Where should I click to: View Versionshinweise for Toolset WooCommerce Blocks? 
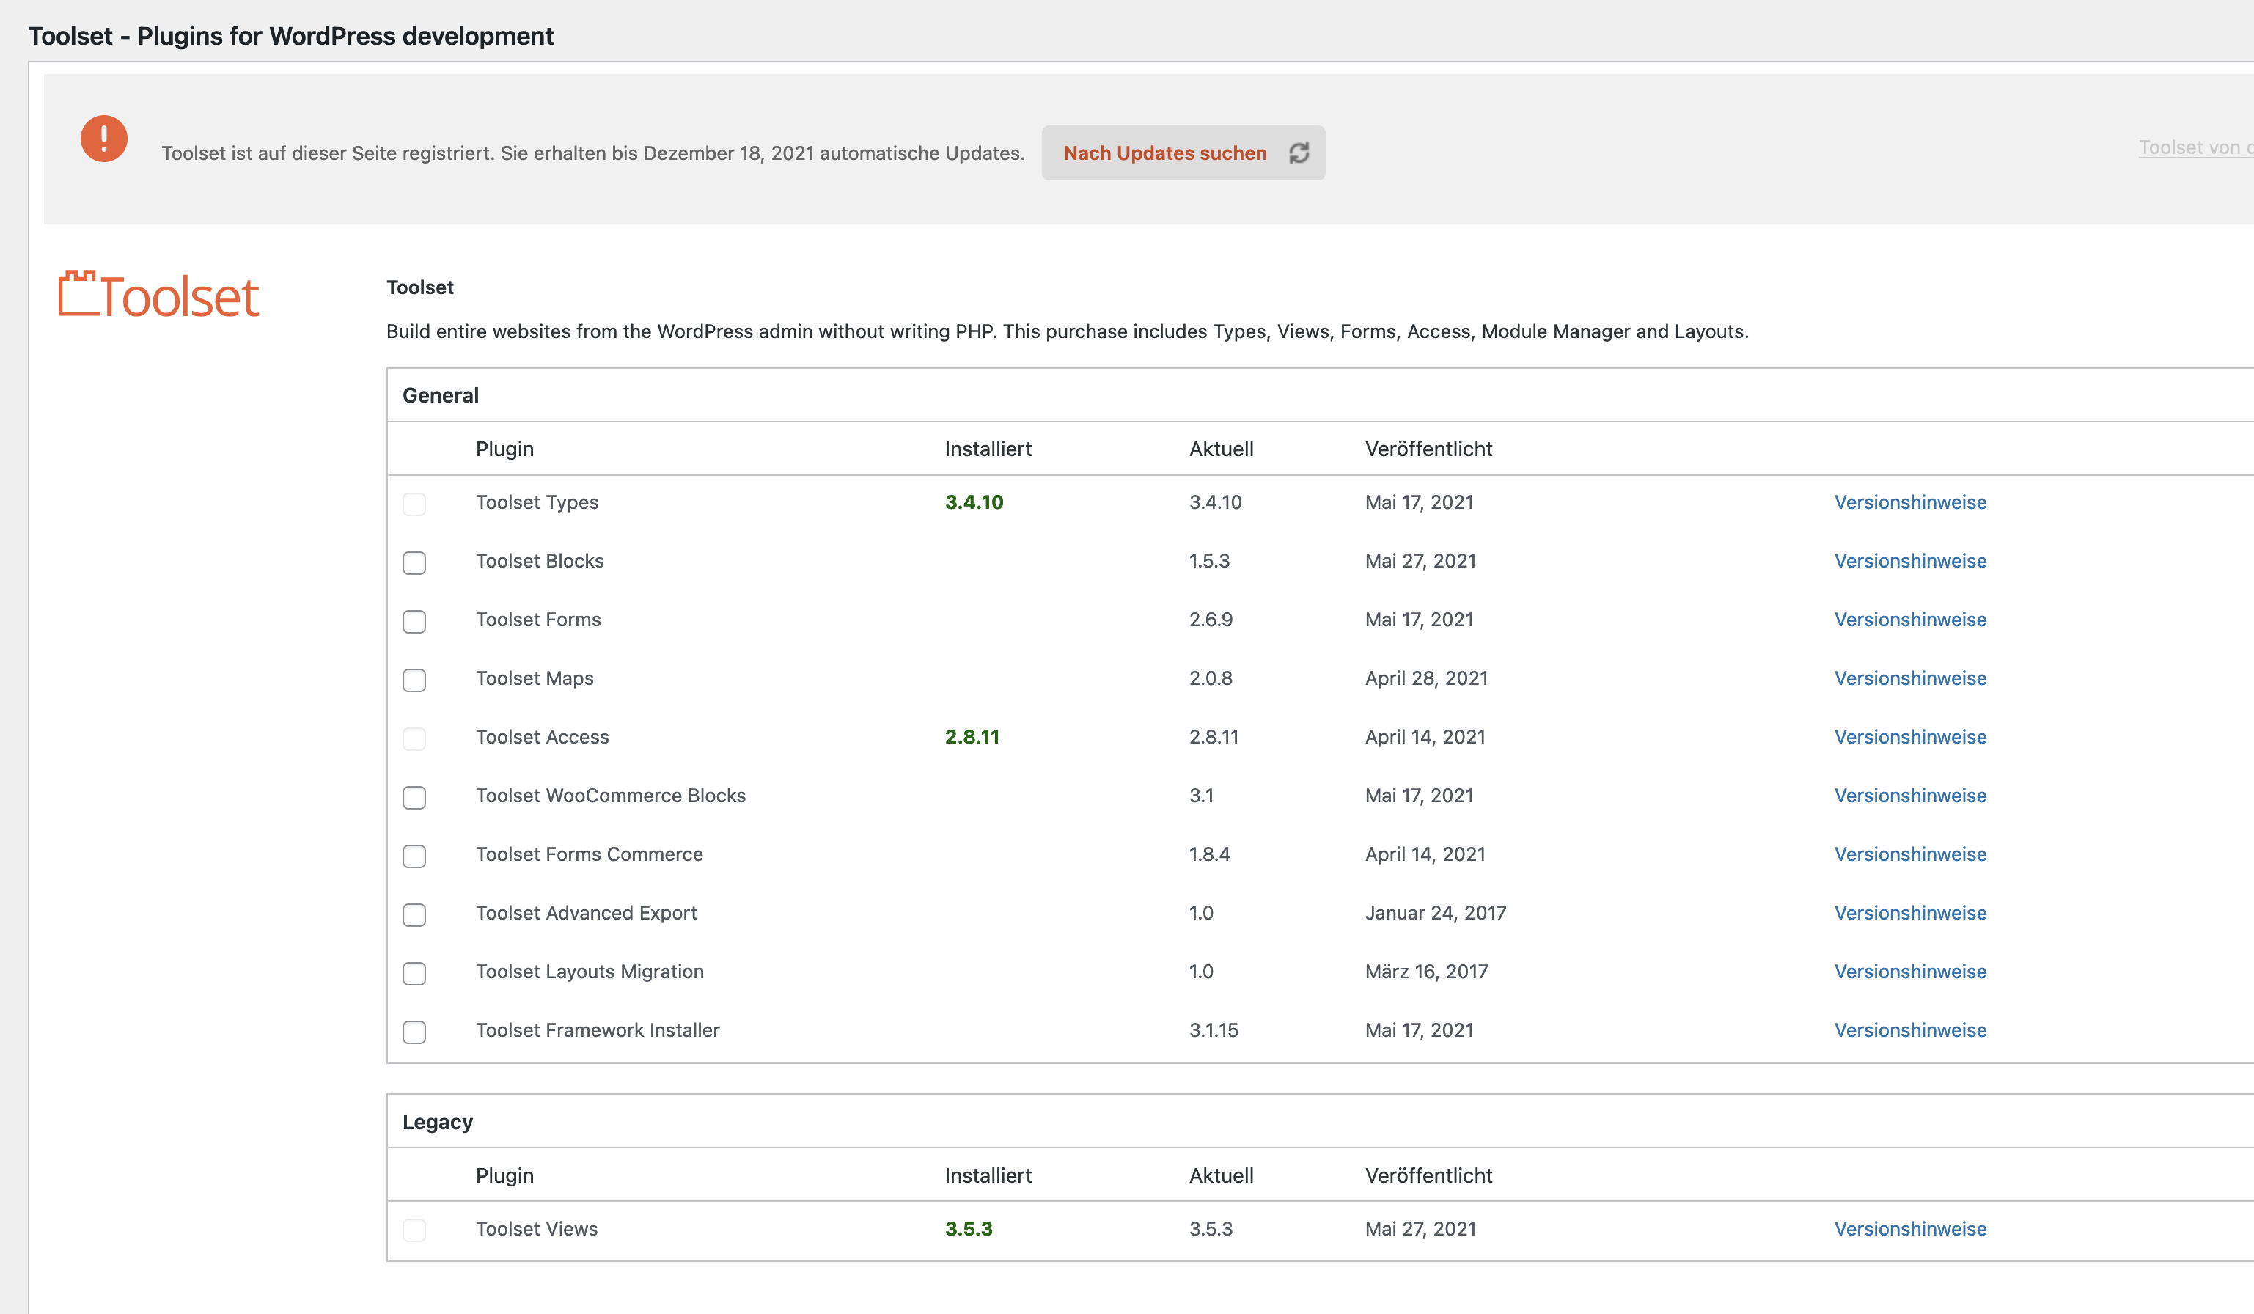click(1911, 795)
